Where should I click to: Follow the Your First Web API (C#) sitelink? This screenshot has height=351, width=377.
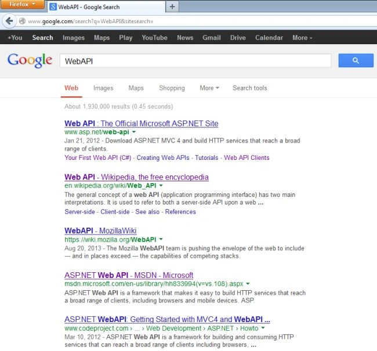point(98,158)
